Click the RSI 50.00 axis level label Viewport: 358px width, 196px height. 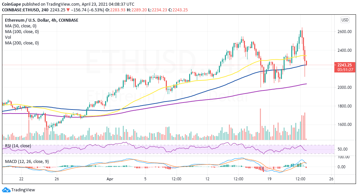pos(342,149)
